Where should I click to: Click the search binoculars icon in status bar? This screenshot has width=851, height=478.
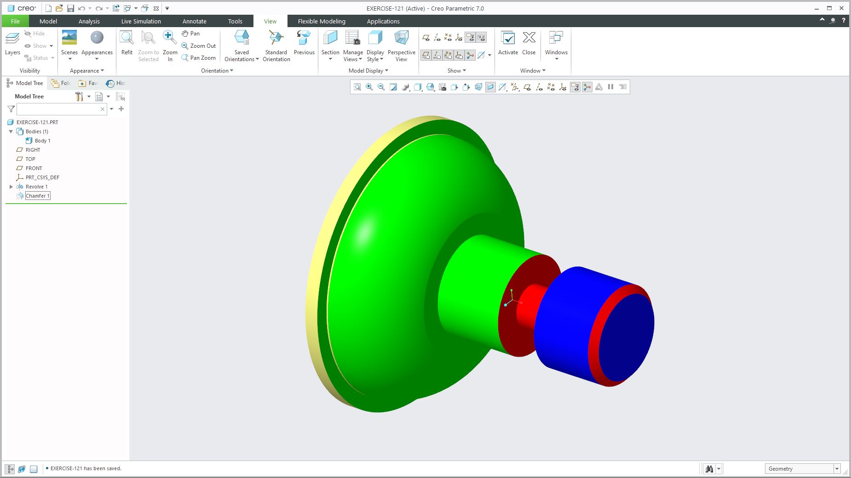[x=709, y=469]
